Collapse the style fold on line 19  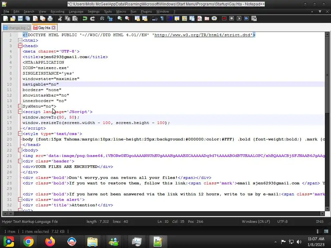tap(20, 133)
